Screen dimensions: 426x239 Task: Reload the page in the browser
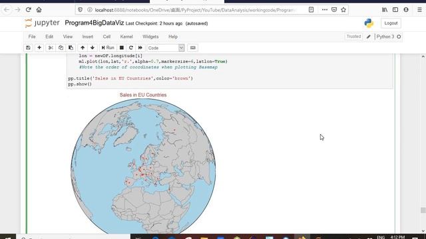pos(28,10)
